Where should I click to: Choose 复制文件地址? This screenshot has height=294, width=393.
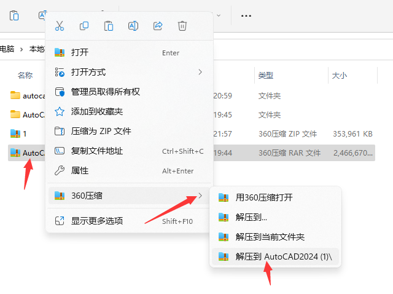pos(129,151)
